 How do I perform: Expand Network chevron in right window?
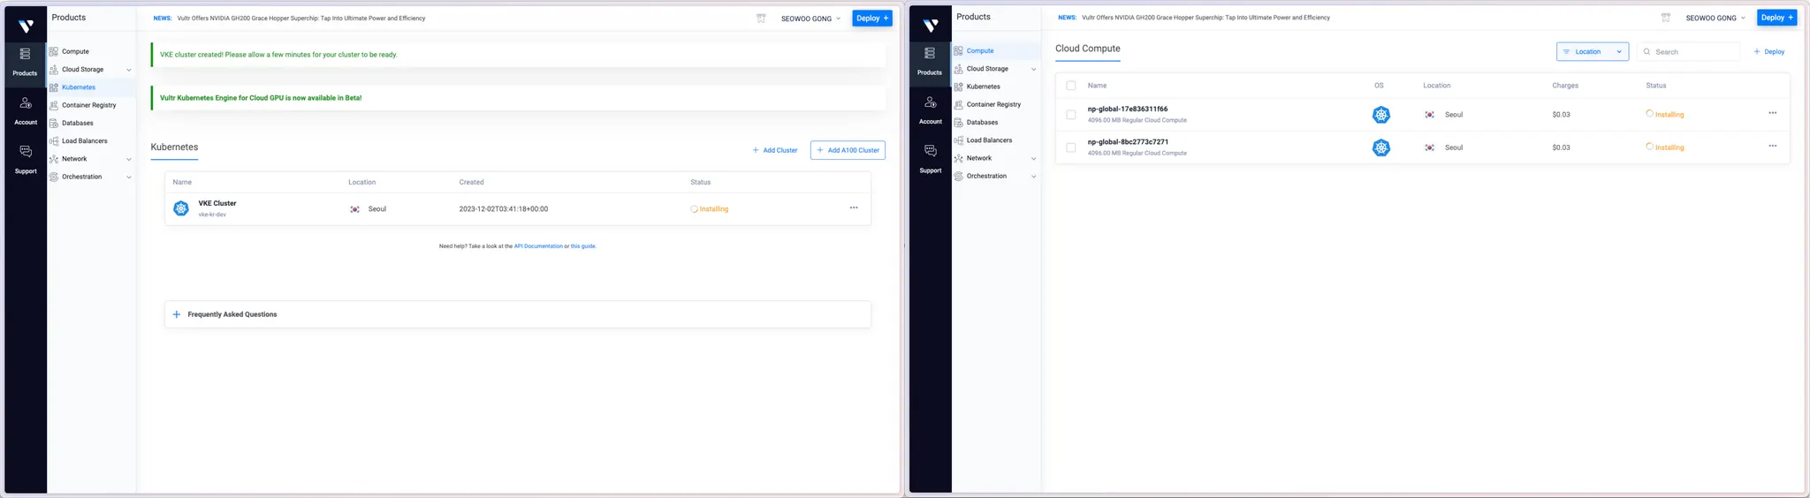pyautogui.click(x=1034, y=158)
